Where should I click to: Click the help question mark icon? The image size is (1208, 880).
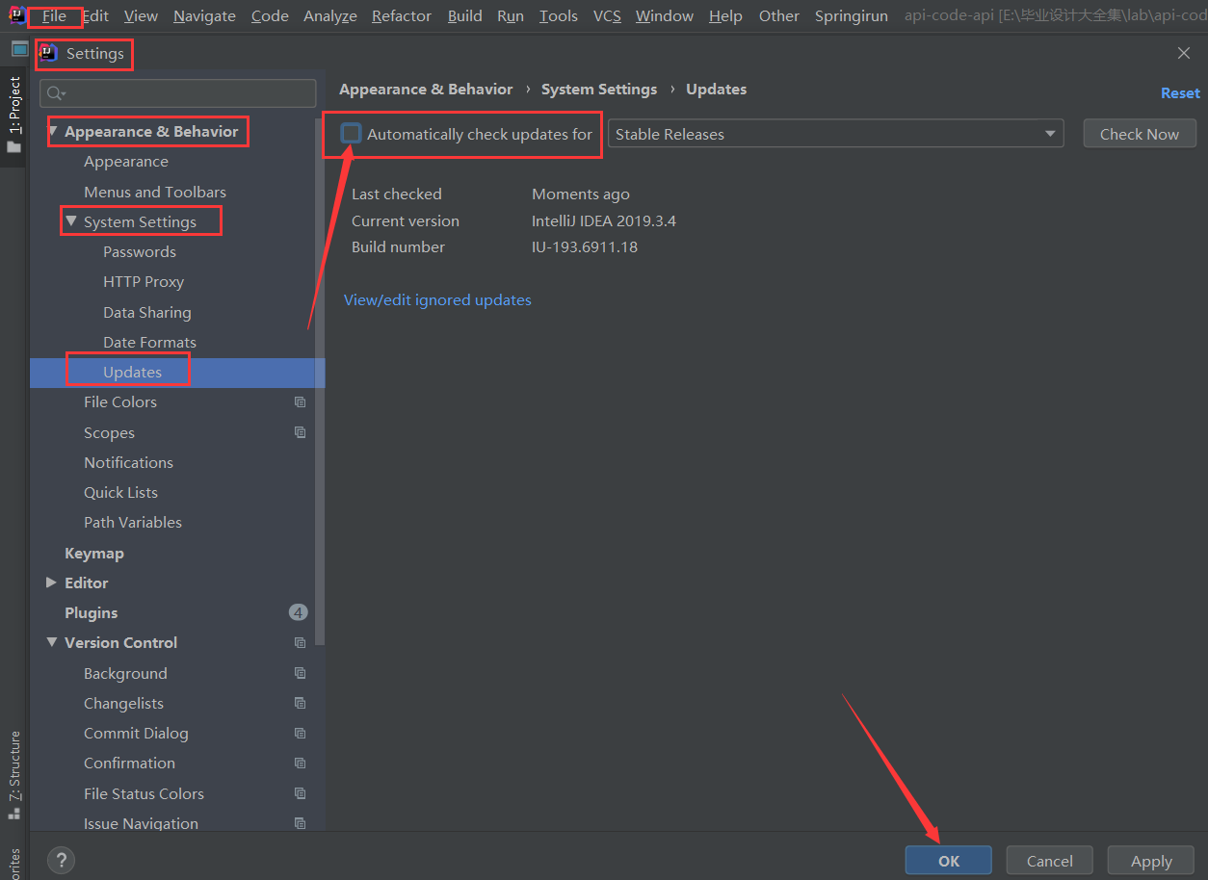click(61, 861)
